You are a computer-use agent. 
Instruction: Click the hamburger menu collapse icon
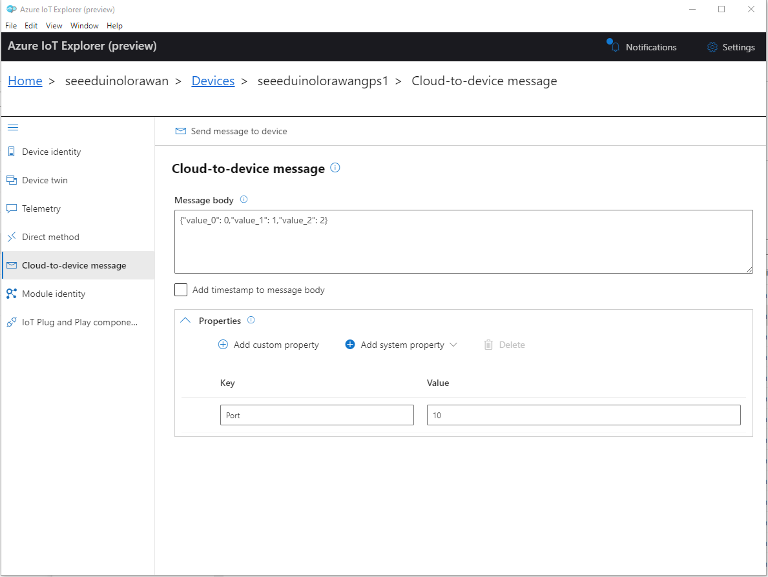click(x=12, y=128)
